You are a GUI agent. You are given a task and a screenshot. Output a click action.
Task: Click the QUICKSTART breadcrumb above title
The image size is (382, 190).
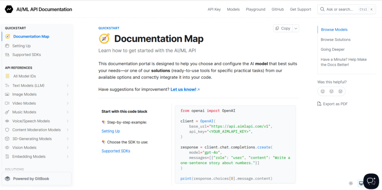[x=109, y=28]
